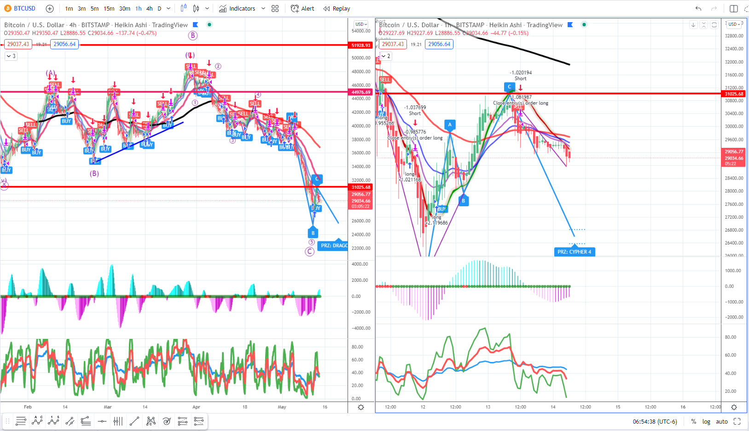Viewport: 749px width, 431px height.
Task: Move right chart pane down arrow
Action: pos(693,25)
